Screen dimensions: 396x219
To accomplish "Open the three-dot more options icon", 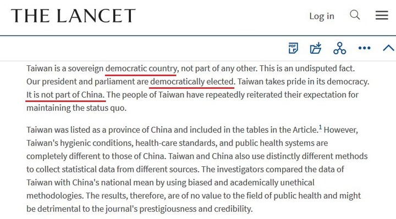I will coord(365,48).
